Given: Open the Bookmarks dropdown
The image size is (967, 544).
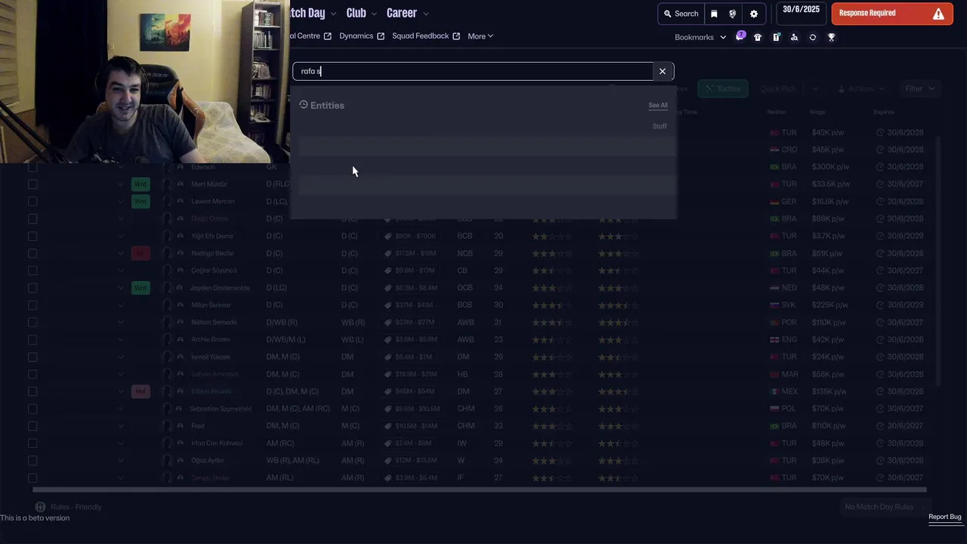Looking at the screenshot, I should [700, 37].
